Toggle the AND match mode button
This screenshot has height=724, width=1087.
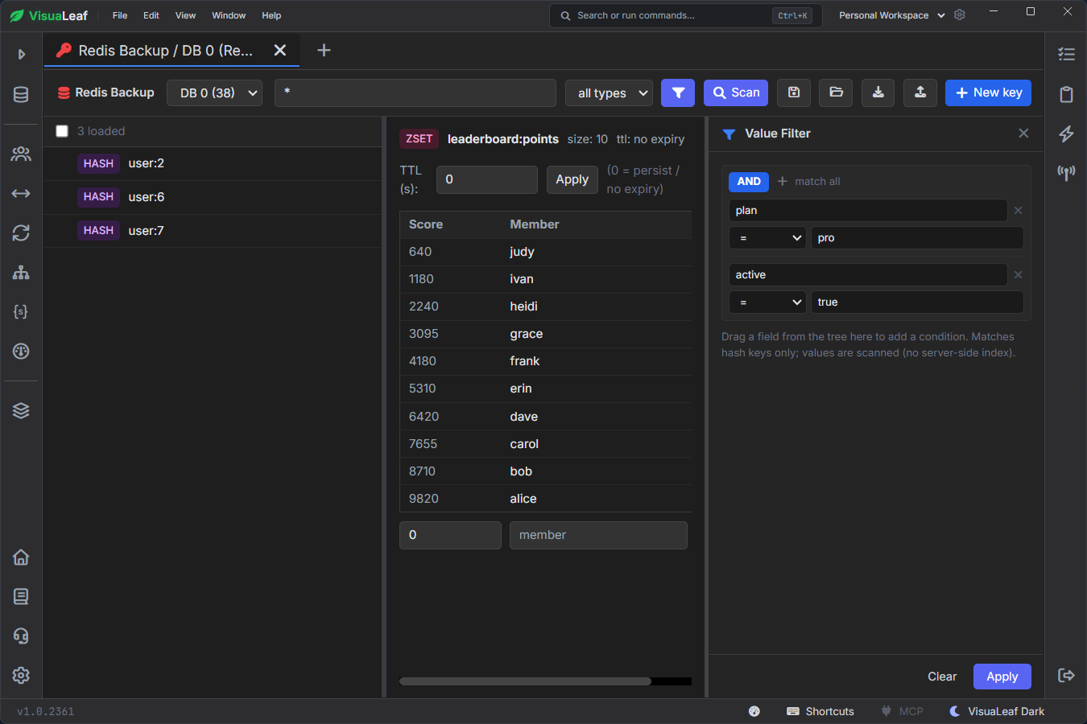click(749, 181)
